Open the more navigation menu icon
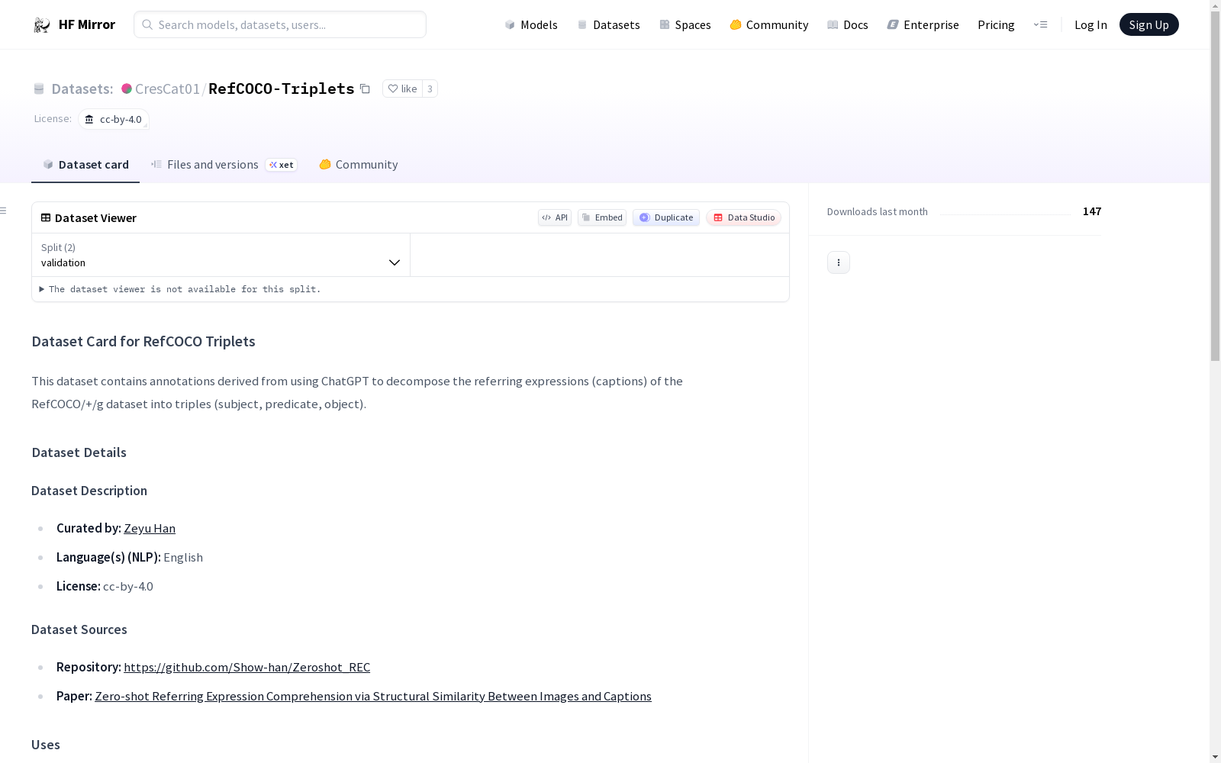 [1040, 24]
